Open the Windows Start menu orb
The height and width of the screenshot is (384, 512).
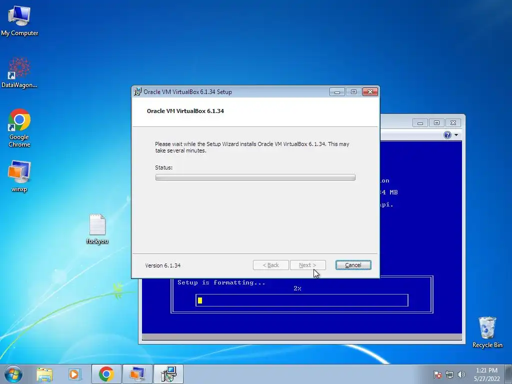coord(13,374)
